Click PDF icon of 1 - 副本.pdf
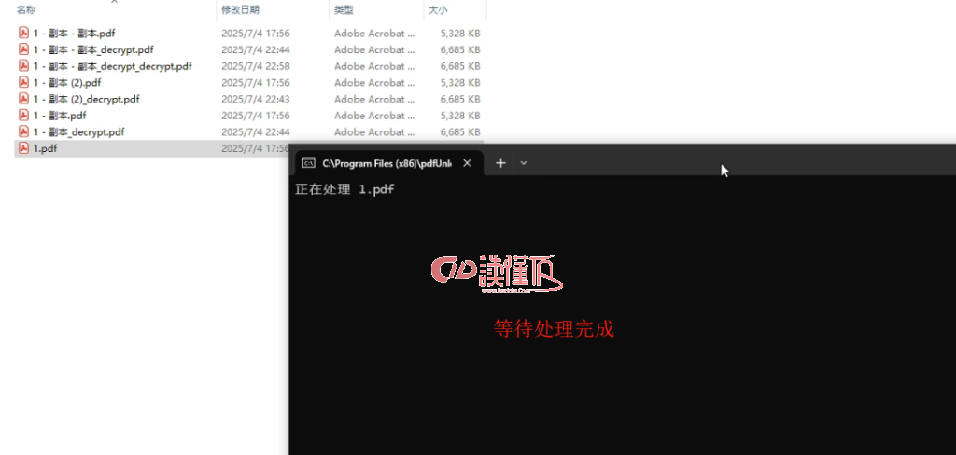956x455 pixels. pyautogui.click(x=23, y=115)
